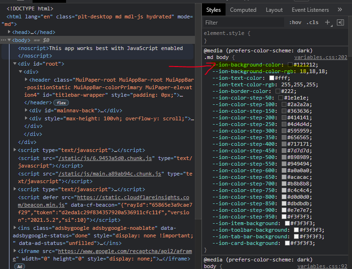Screen dimensions: 352x269
Task: Click the #fff text color swatch
Action: click(272, 78)
